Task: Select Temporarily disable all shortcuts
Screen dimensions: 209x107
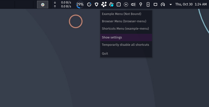Action: click(126, 45)
